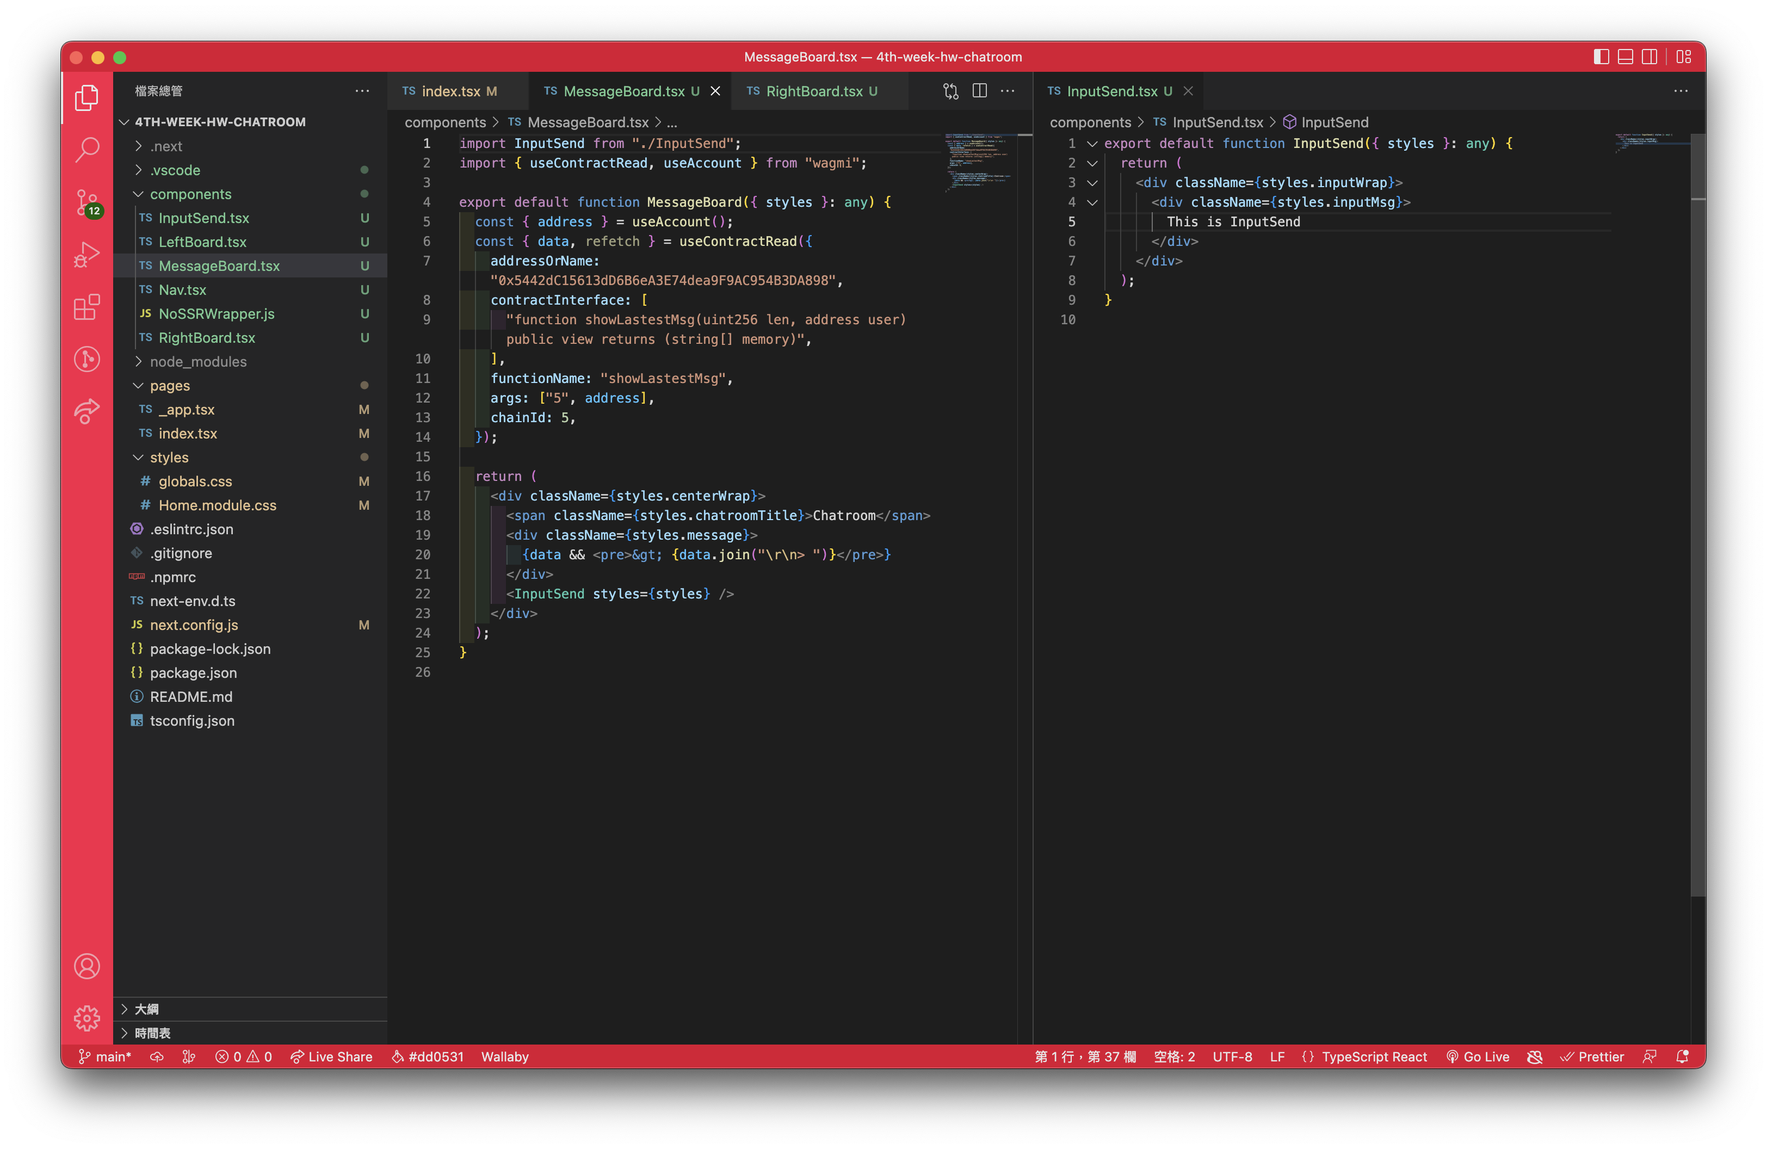1767x1149 pixels.
Task: Open the Search view in activity bar
Action: point(87,149)
